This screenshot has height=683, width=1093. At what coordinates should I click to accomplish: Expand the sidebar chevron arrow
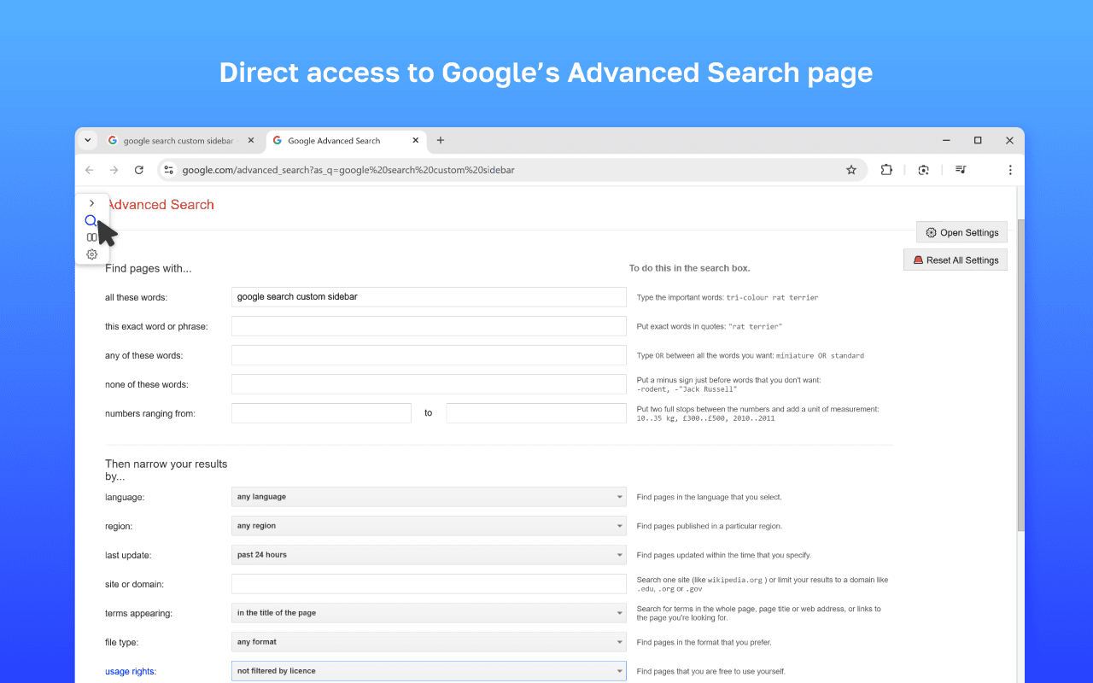pyautogui.click(x=92, y=203)
